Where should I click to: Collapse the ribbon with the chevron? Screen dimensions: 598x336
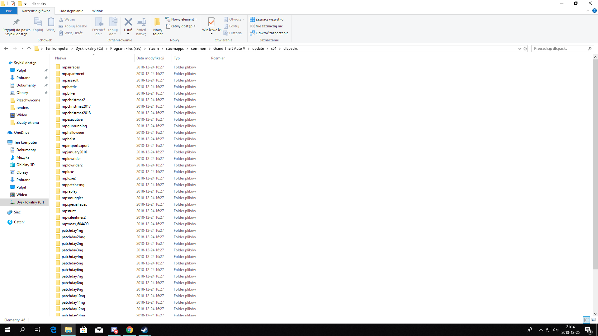click(x=588, y=11)
